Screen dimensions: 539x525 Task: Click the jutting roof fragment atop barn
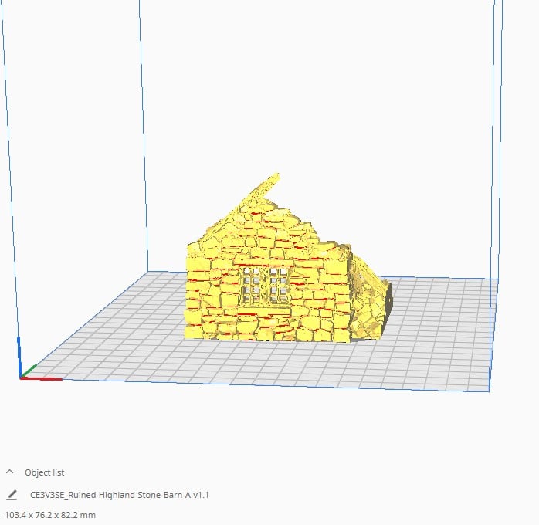pyautogui.click(x=266, y=188)
